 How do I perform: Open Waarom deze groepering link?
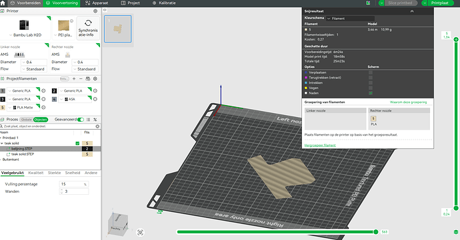(408, 102)
